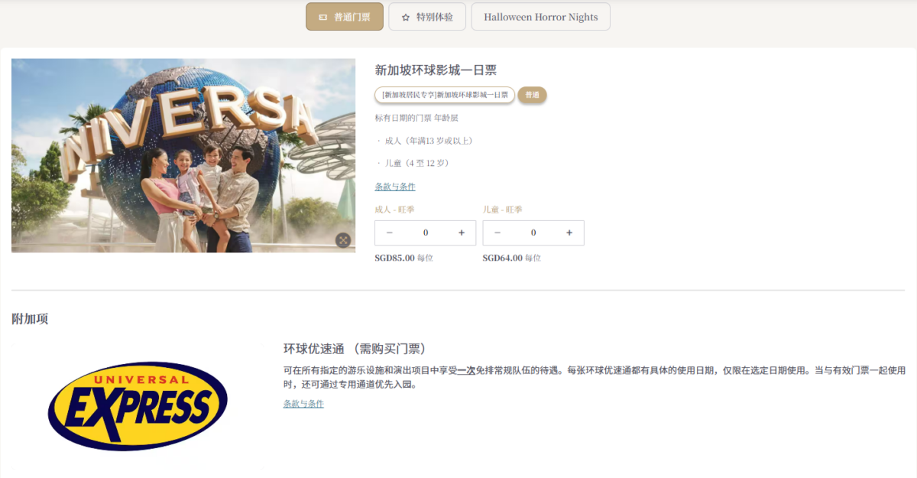Viewport: 917px width, 478px height.
Task: Switch to the Halloween Horror Nights tab
Action: [x=540, y=17]
